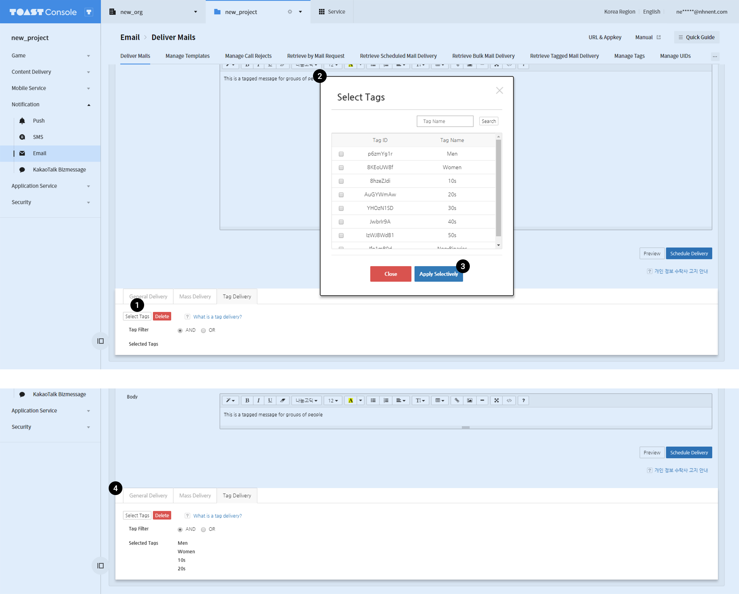Toggle bold formatting in body editor

click(247, 400)
